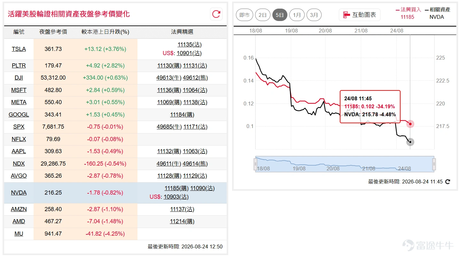The image size is (460, 257).
Task: Click the 較本港上日升跌(%) column header
Action: pos(105,32)
